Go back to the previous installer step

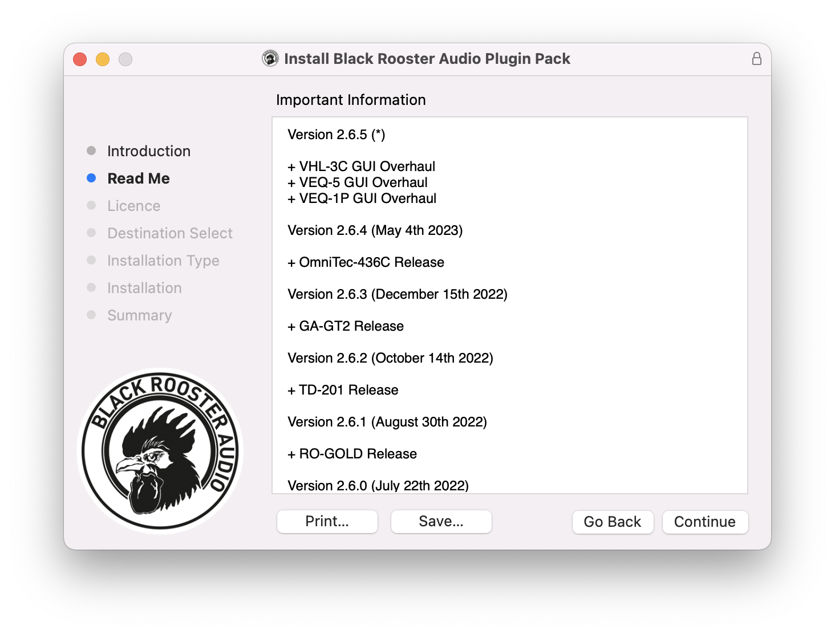click(x=613, y=522)
